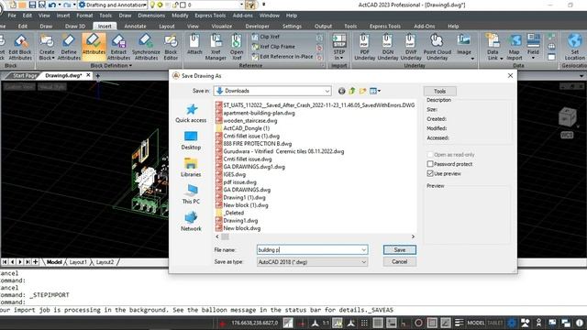Click the scroll right arrow of the file list
The width and height of the screenshot is (587, 330).
coord(413,236)
